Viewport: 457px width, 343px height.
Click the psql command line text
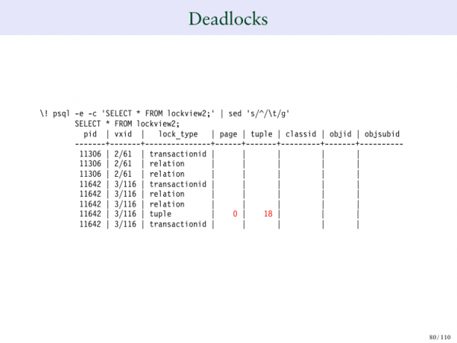tap(165, 114)
